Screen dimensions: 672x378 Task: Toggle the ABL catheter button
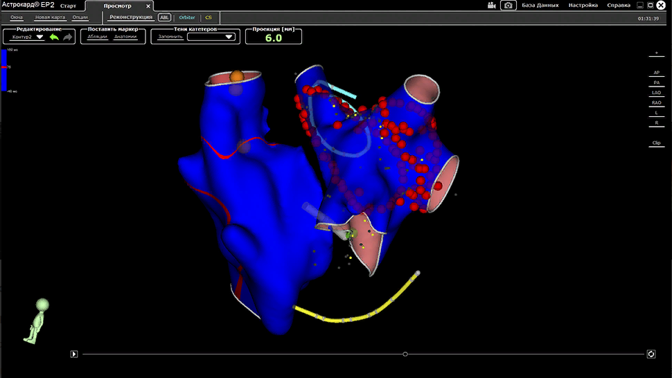(x=164, y=17)
